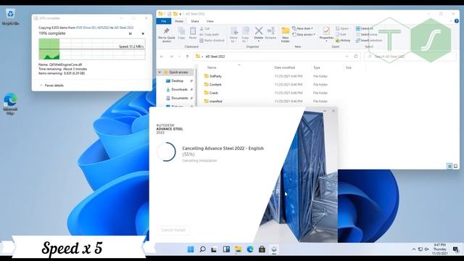Open the Recycle Bin desktop icon
464x261 pixels.
10,17
